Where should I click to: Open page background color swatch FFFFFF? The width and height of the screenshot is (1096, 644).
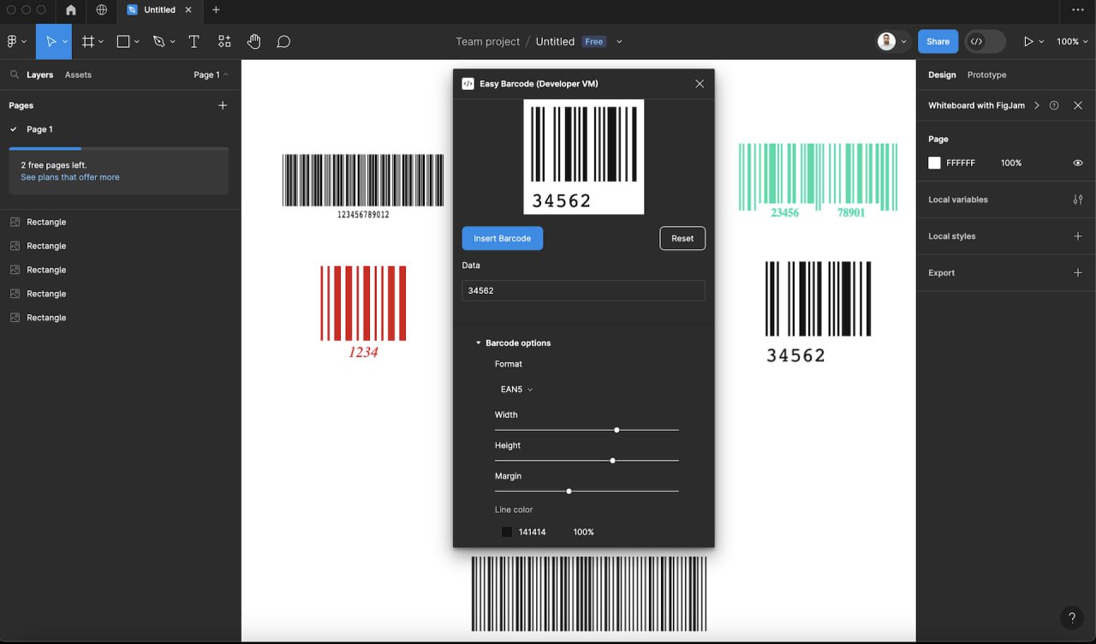click(x=934, y=163)
